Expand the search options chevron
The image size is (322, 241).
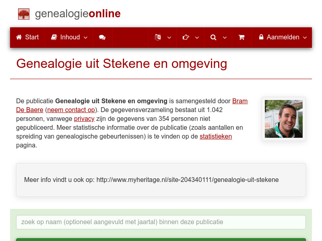(x=225, y=38)
